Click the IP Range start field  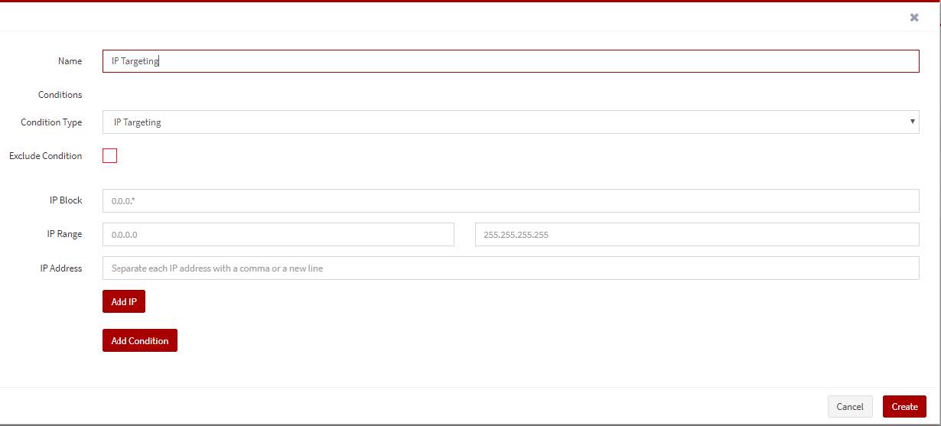(278, 235)
